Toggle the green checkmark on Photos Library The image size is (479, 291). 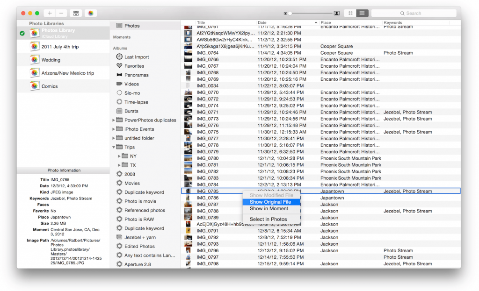coord(22,33)
